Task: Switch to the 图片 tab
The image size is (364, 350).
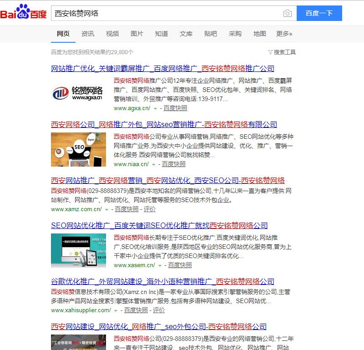Action: point(137,34)
